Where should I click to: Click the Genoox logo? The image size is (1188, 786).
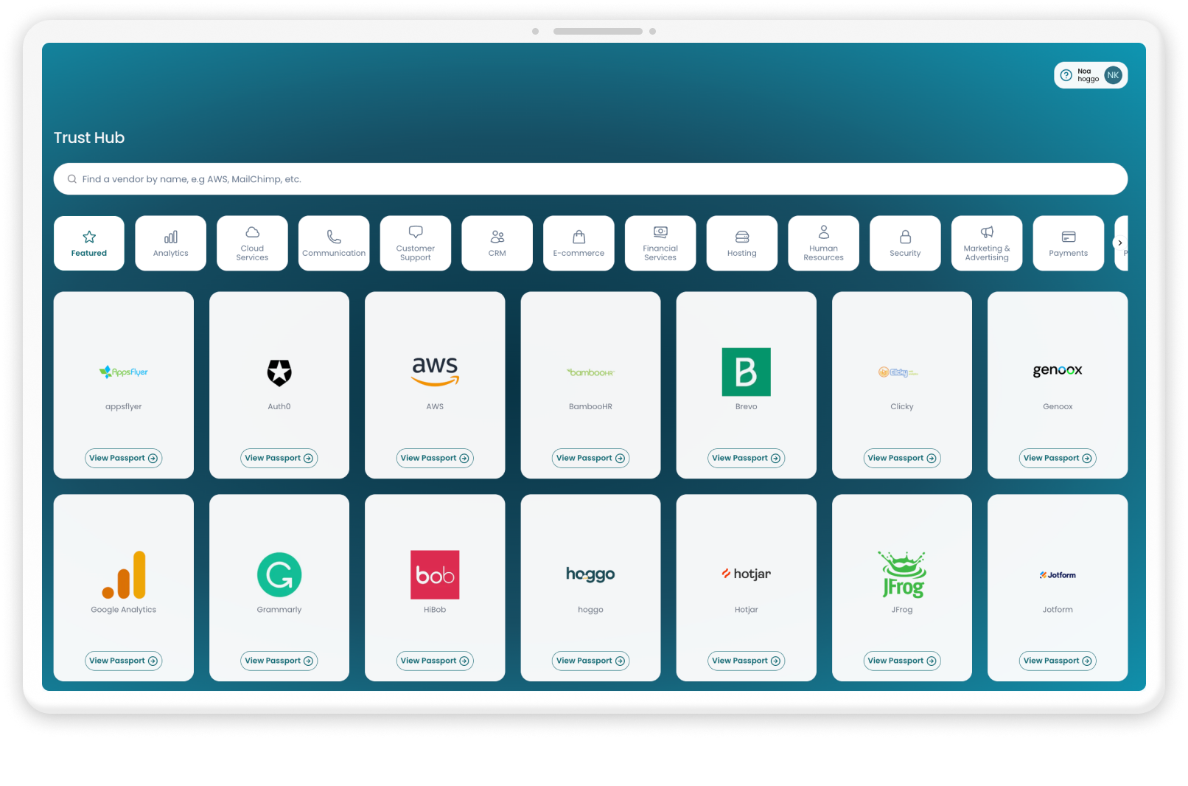[1058, 370]
